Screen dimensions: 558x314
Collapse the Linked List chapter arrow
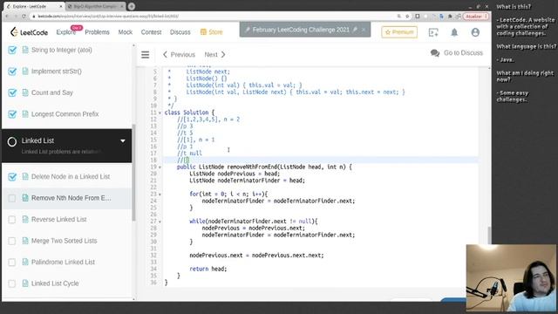(x=123, y=141)
